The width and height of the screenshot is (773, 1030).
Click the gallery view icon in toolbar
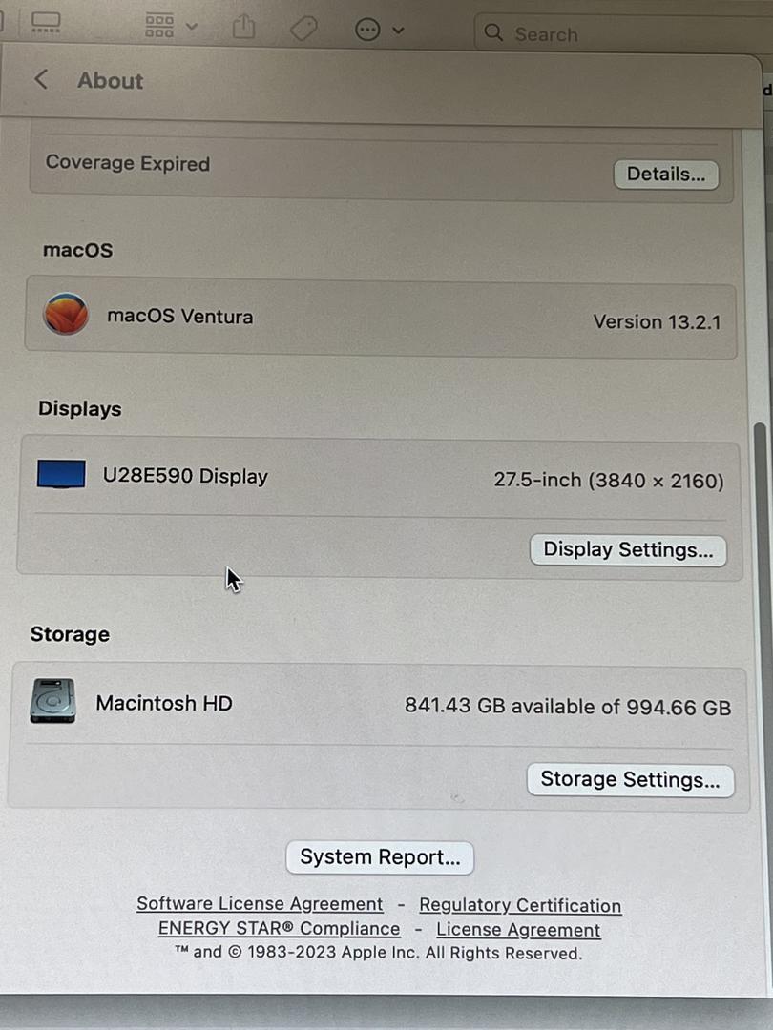tap(46, 23)
